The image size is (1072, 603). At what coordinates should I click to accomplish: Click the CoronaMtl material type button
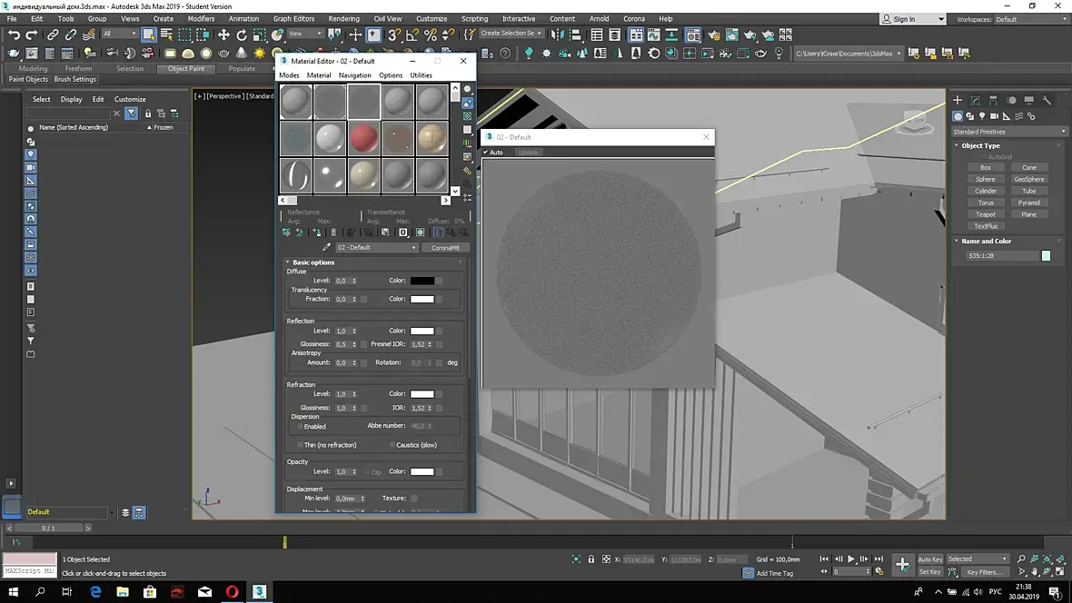tap(444, 247)
